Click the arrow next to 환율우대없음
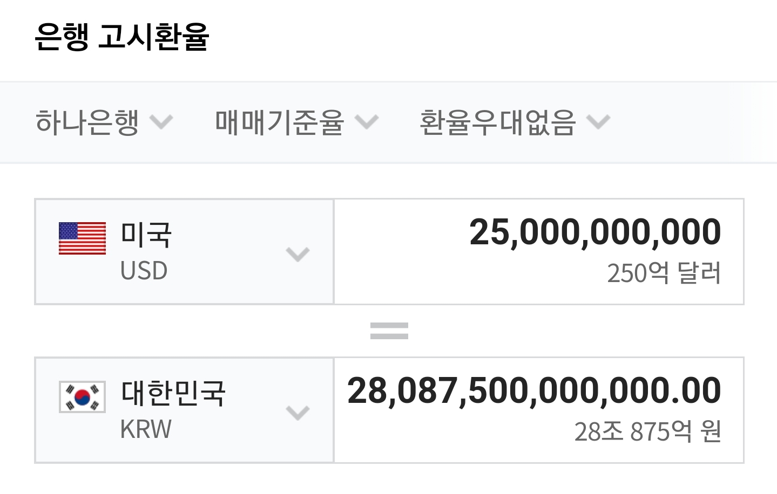Viewport: 777px width, 494px height. point(598,122)
